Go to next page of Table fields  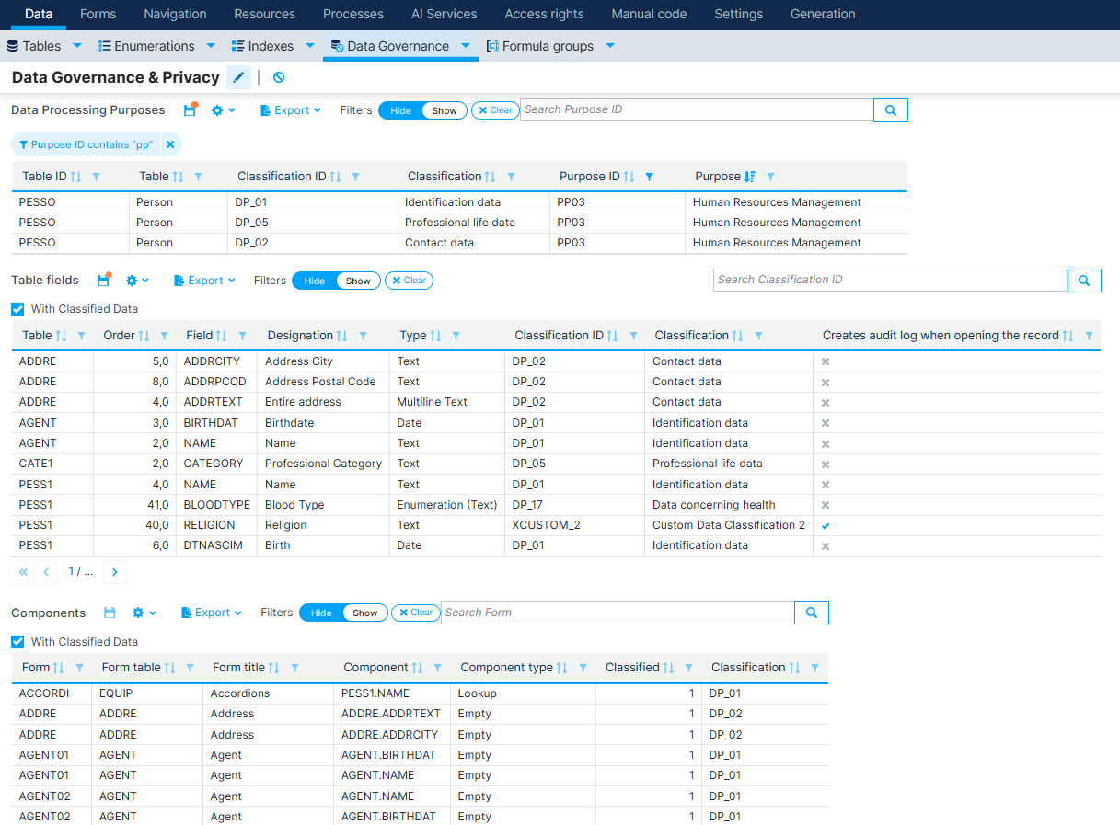click(115, 572)
